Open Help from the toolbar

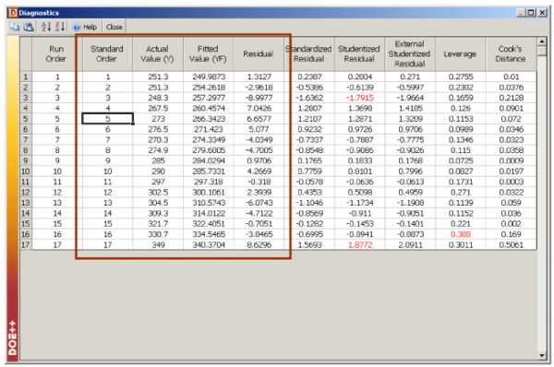pyautogui.click(x=85, y=27)
